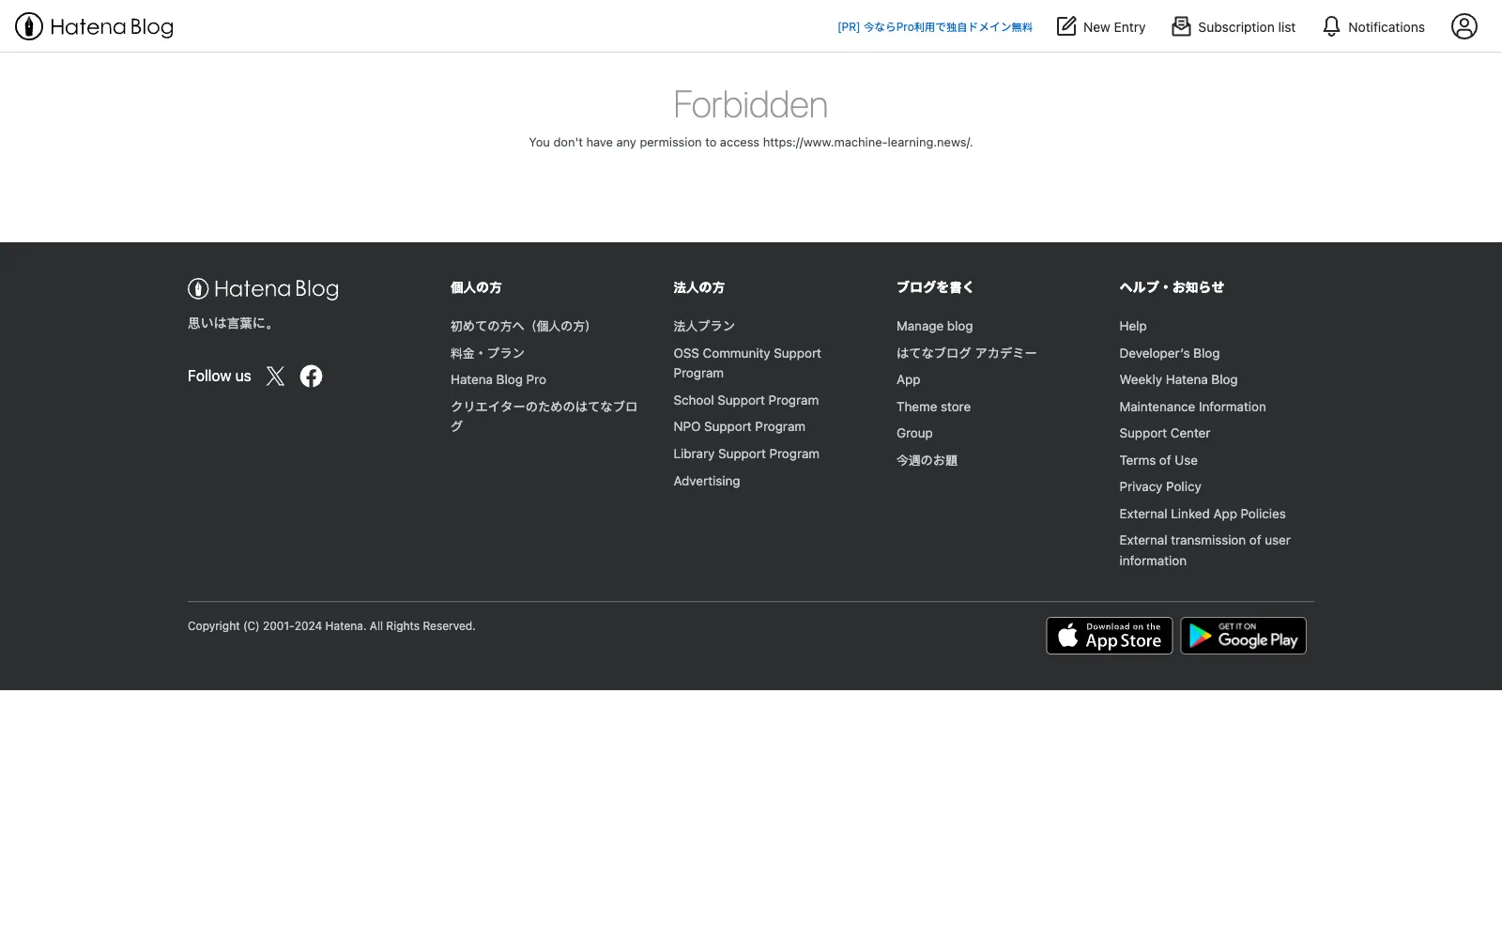Open 初めての方へ（個人の方）link
Image resolution: width=1502 pixels, height=939 pixels.
(521, 326)
